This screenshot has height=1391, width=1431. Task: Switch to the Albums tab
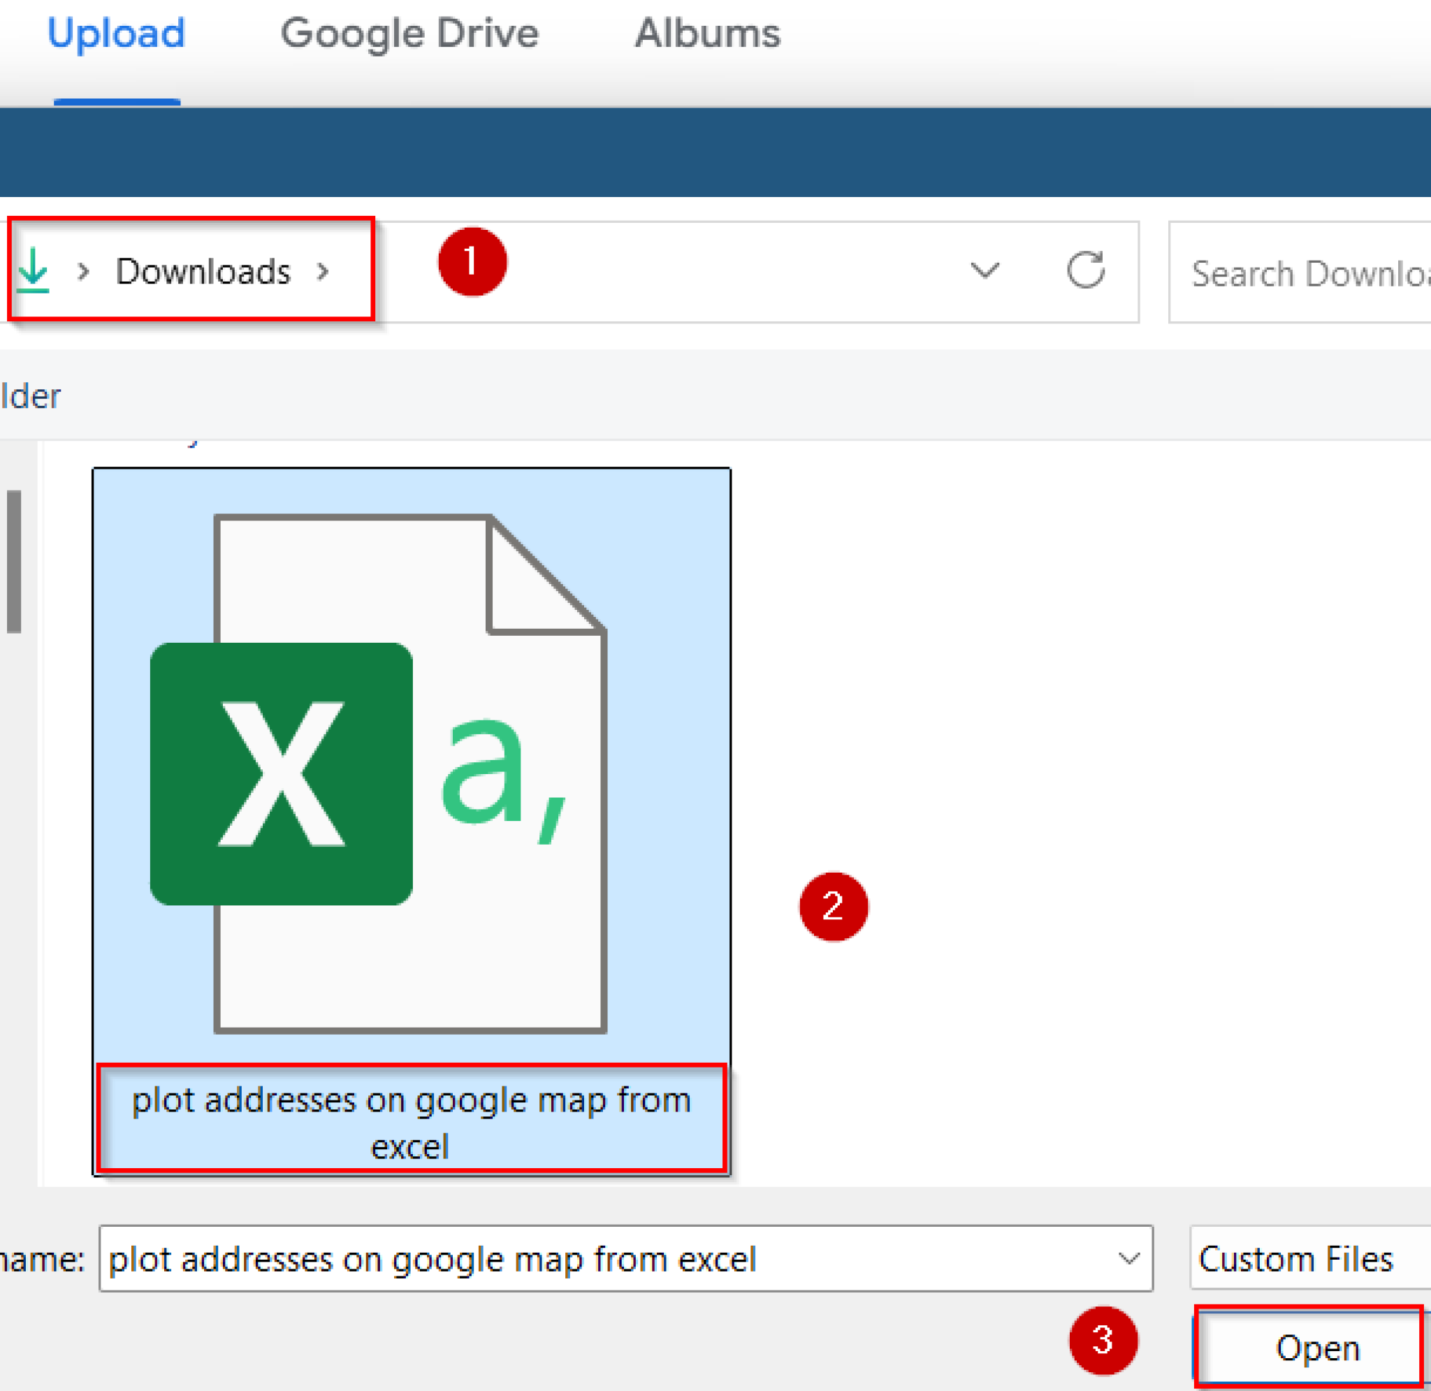tap(707, 32)
